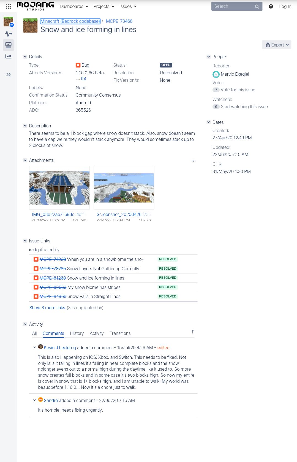Image resolution: width=297 pixels, height=462 pixels.
Task: Click the Mojang Studios logo
Action: (35, 6)
